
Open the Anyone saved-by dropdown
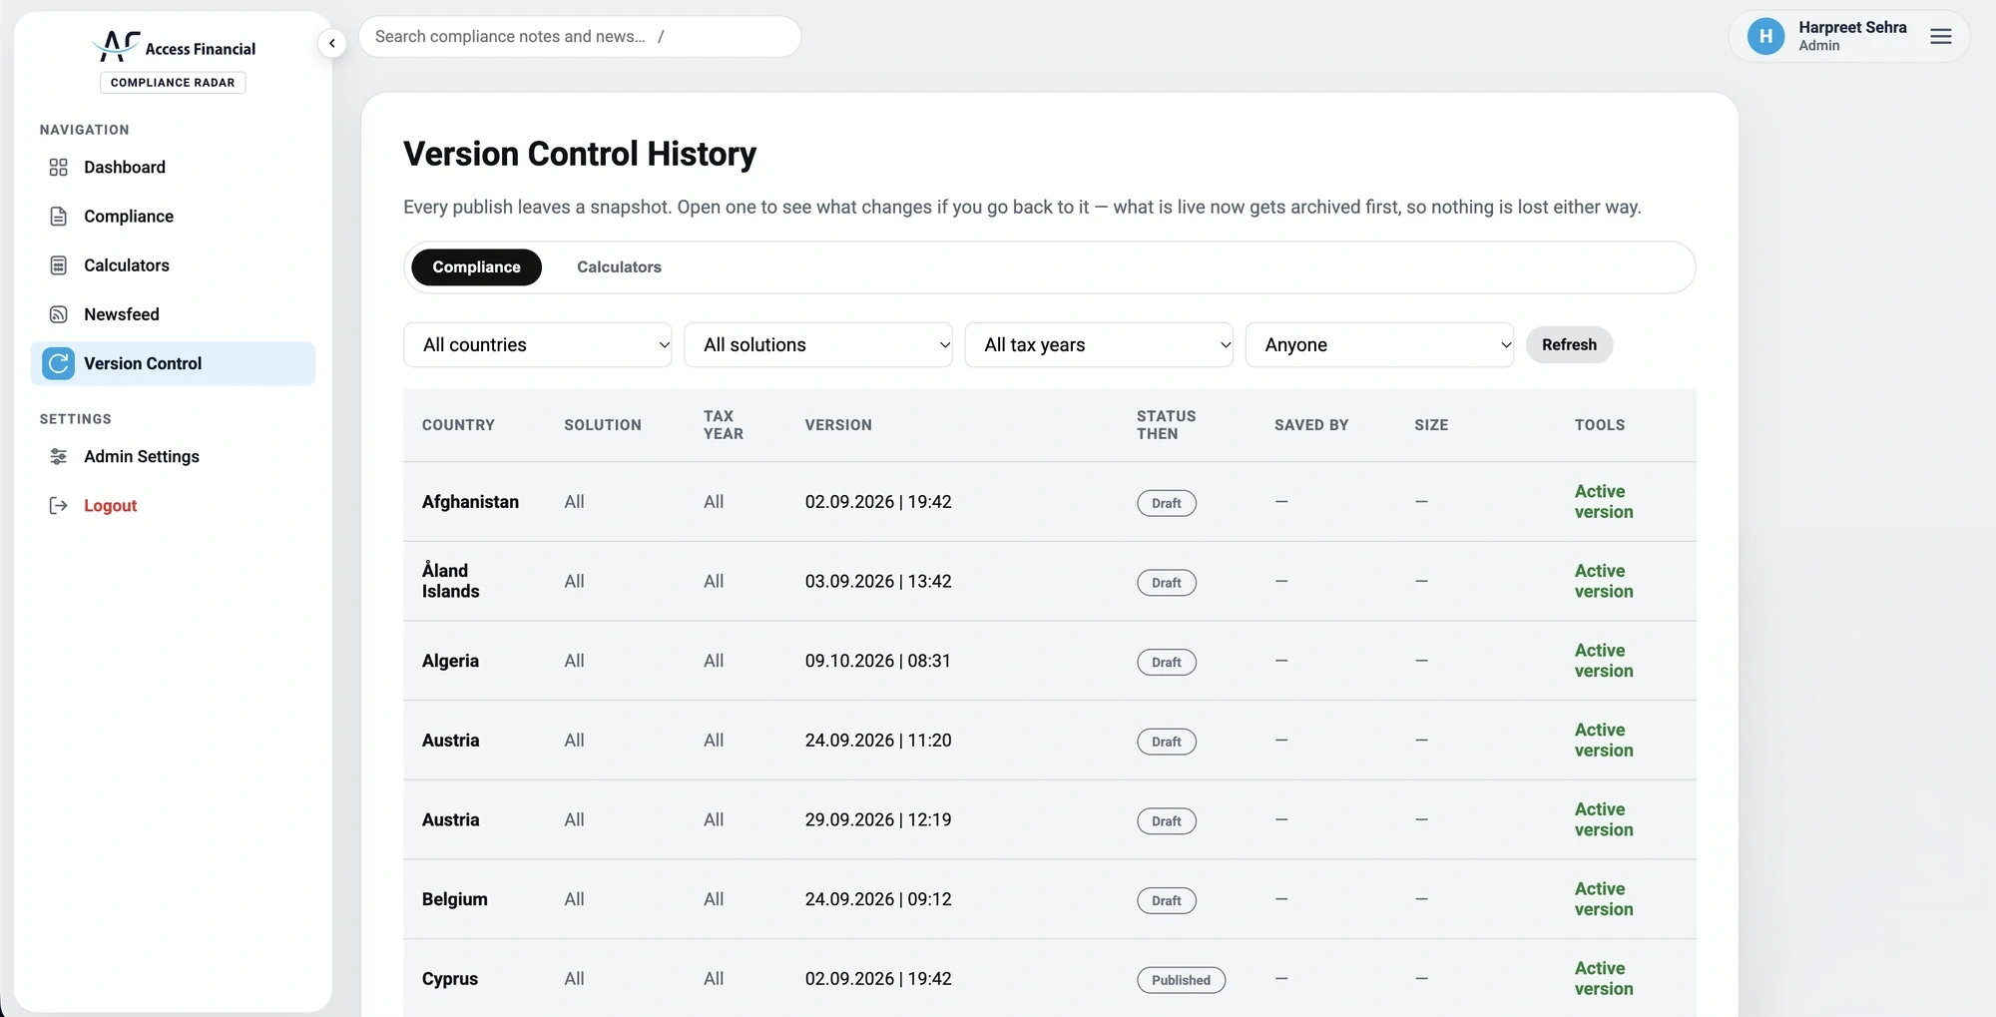[1379, 344]
